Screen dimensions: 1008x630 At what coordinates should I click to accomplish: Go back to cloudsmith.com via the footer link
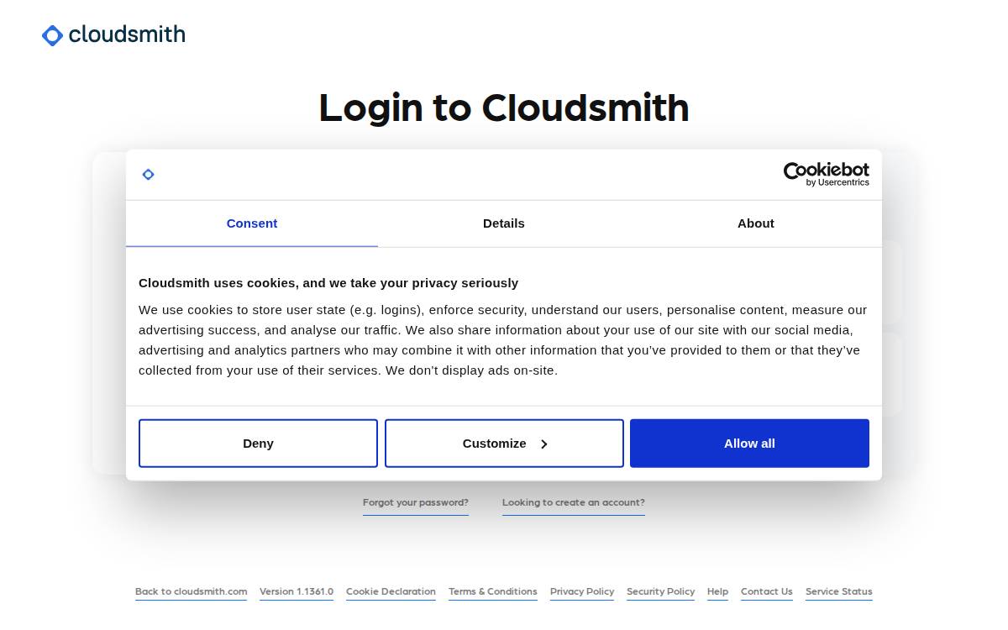click(x=192, y=591)
